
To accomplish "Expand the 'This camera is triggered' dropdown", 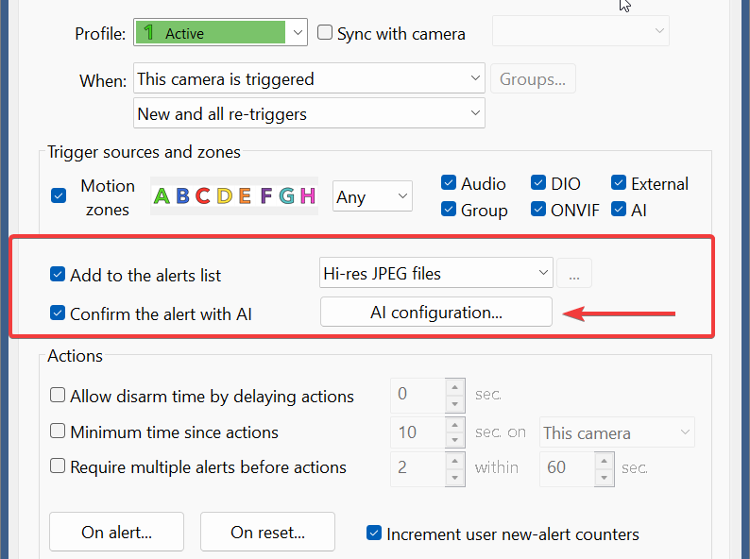I will coord(309,78).
